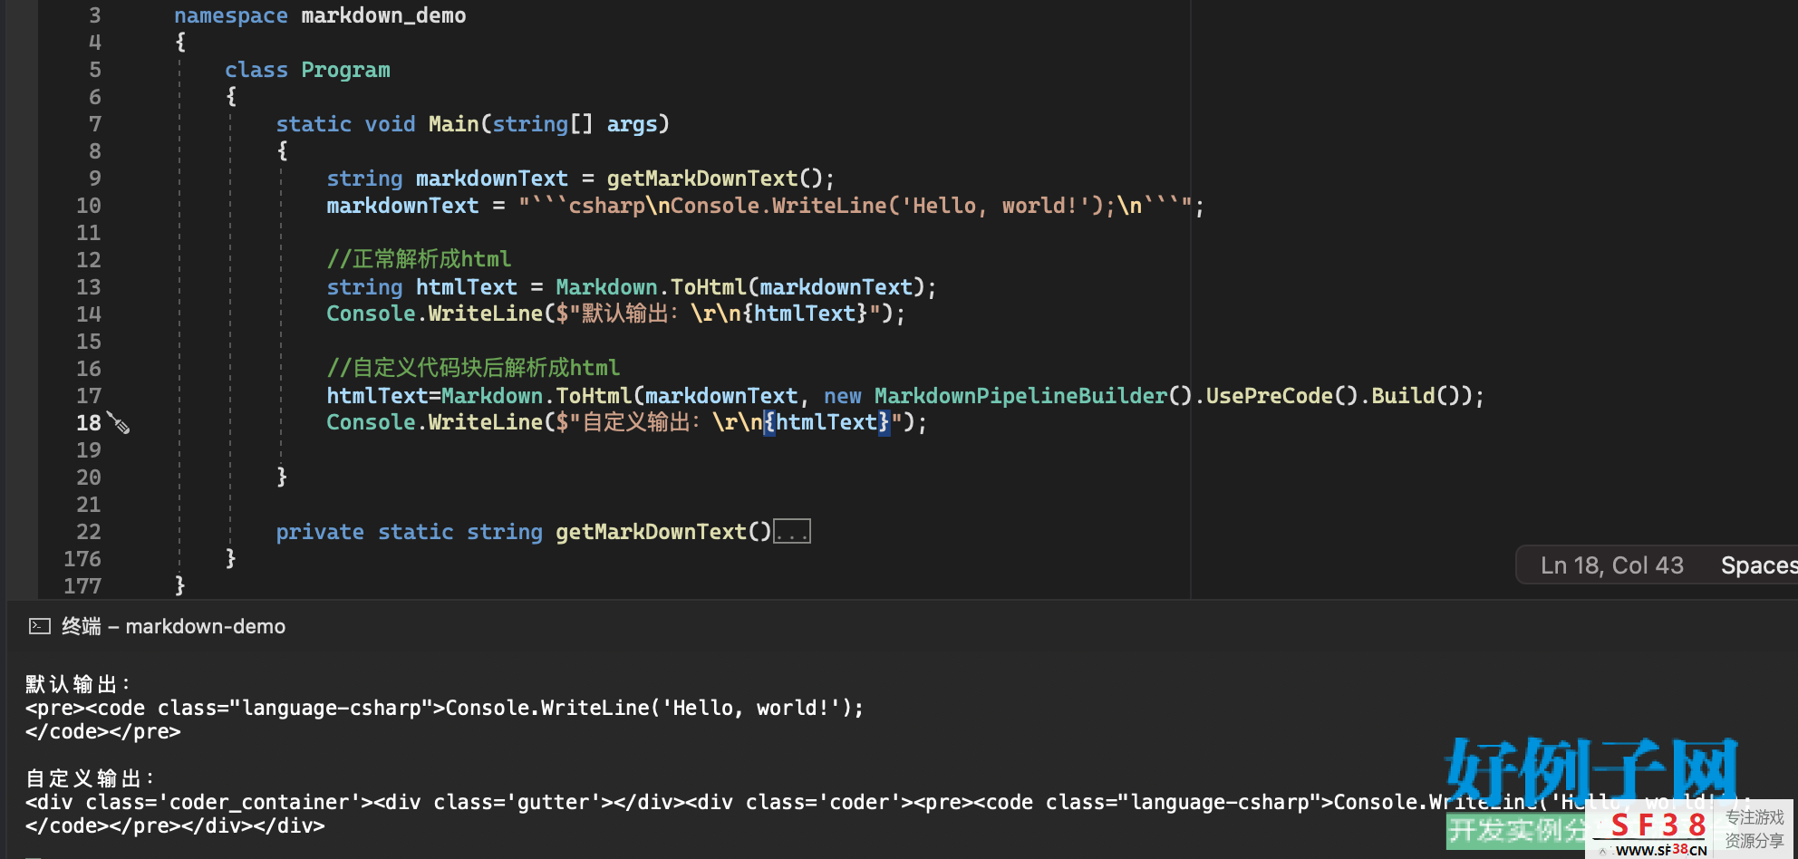Click the namespace name markdown_demo
The width and height of the screenshot is (1798, 859).
383,15
